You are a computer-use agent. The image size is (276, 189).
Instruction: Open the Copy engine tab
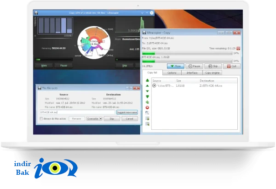(x=212, y=72)
